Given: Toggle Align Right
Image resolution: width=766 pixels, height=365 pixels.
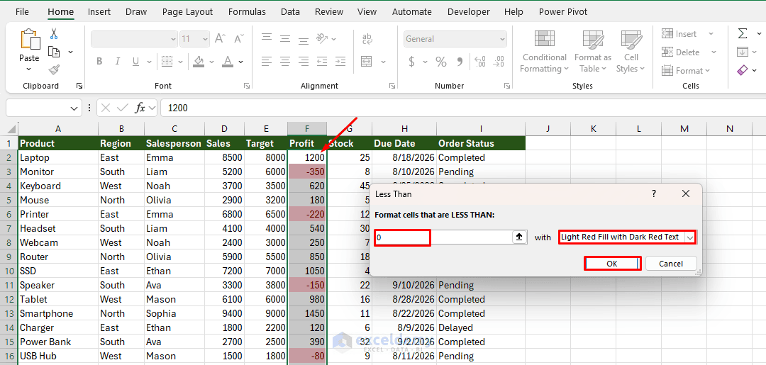Looking at the screenshot, I should tap(304, 62).
